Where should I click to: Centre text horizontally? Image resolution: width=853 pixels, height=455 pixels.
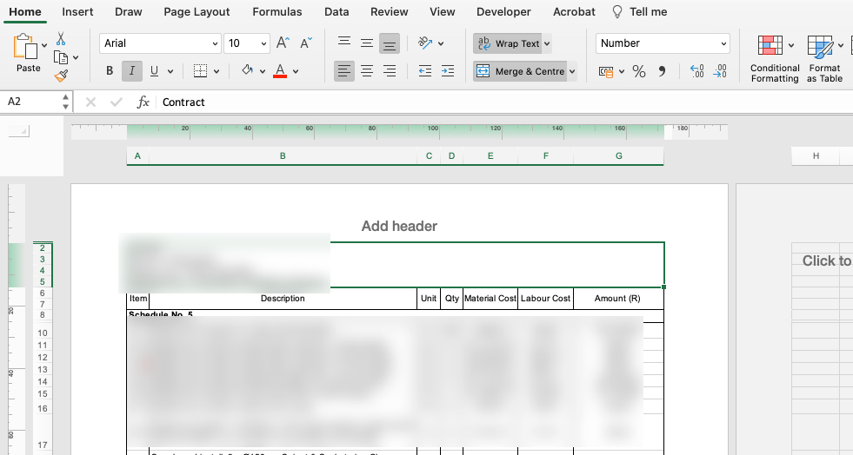click(x=367, y=71)
